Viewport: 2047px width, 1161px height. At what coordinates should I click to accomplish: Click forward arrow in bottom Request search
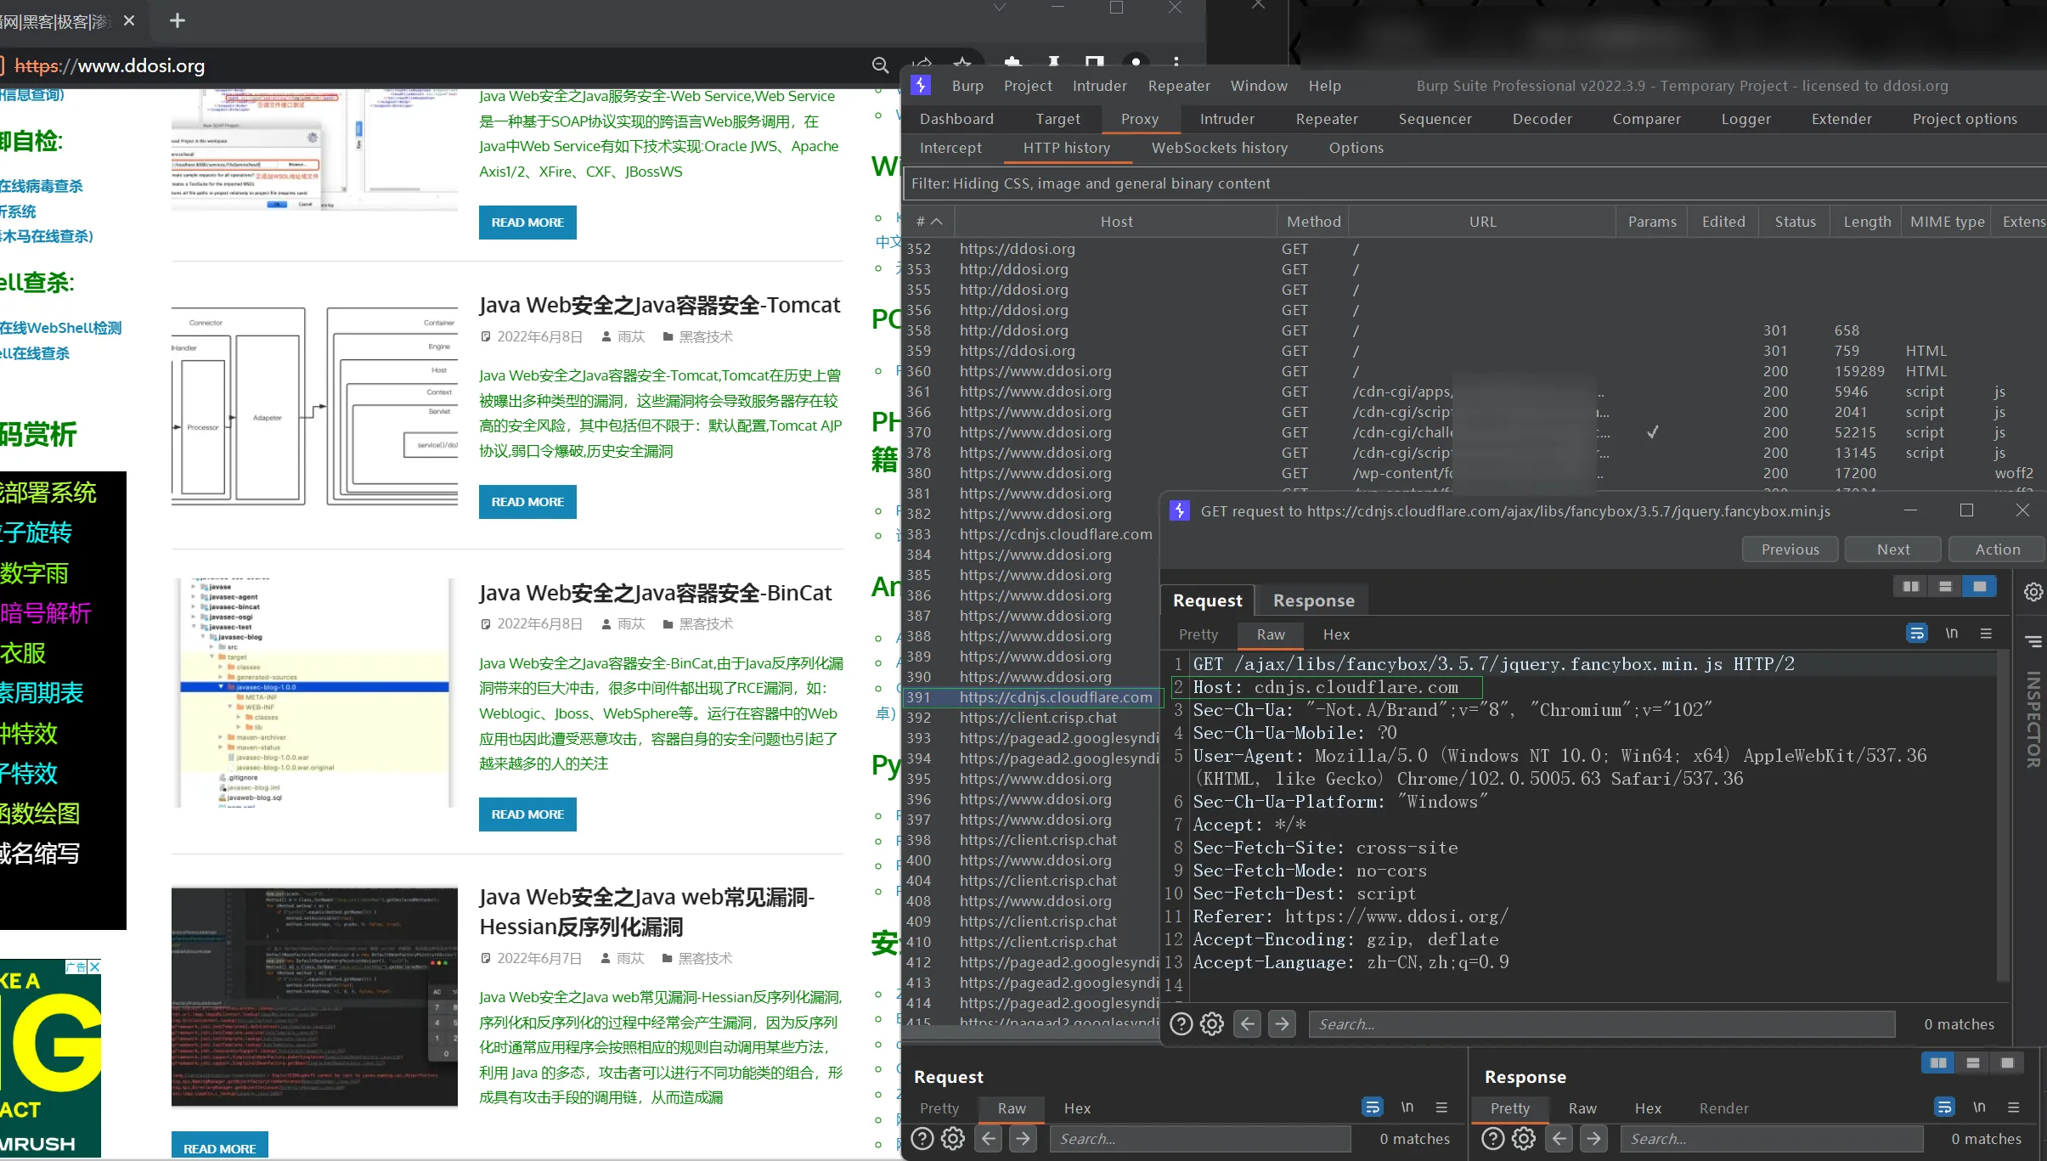point(1023,1139)
